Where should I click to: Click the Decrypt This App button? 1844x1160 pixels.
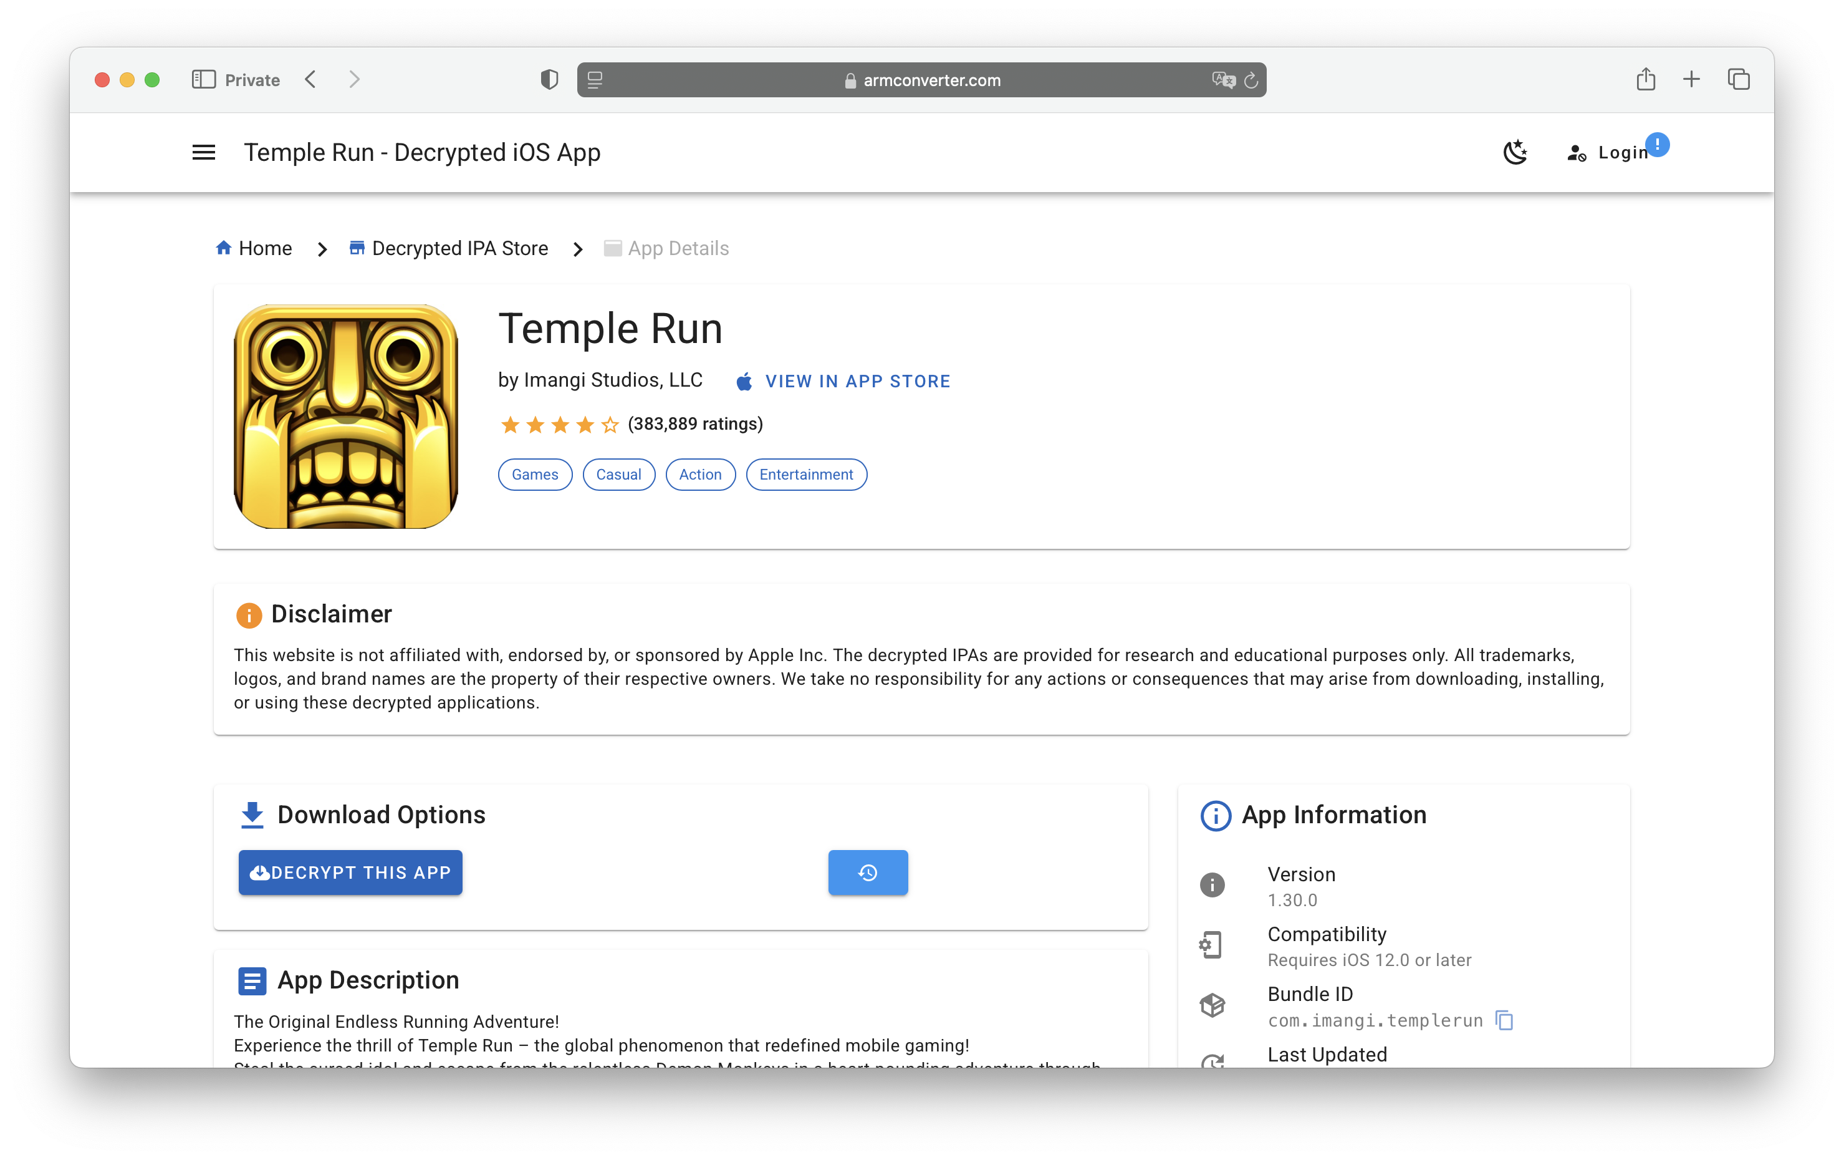click(350, 872)
